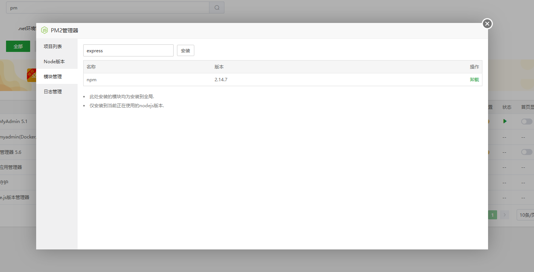This screenshot has height=272, width=534.
Task: Click the Node.js logo in dialog title
Action: (x=44, y=30)
